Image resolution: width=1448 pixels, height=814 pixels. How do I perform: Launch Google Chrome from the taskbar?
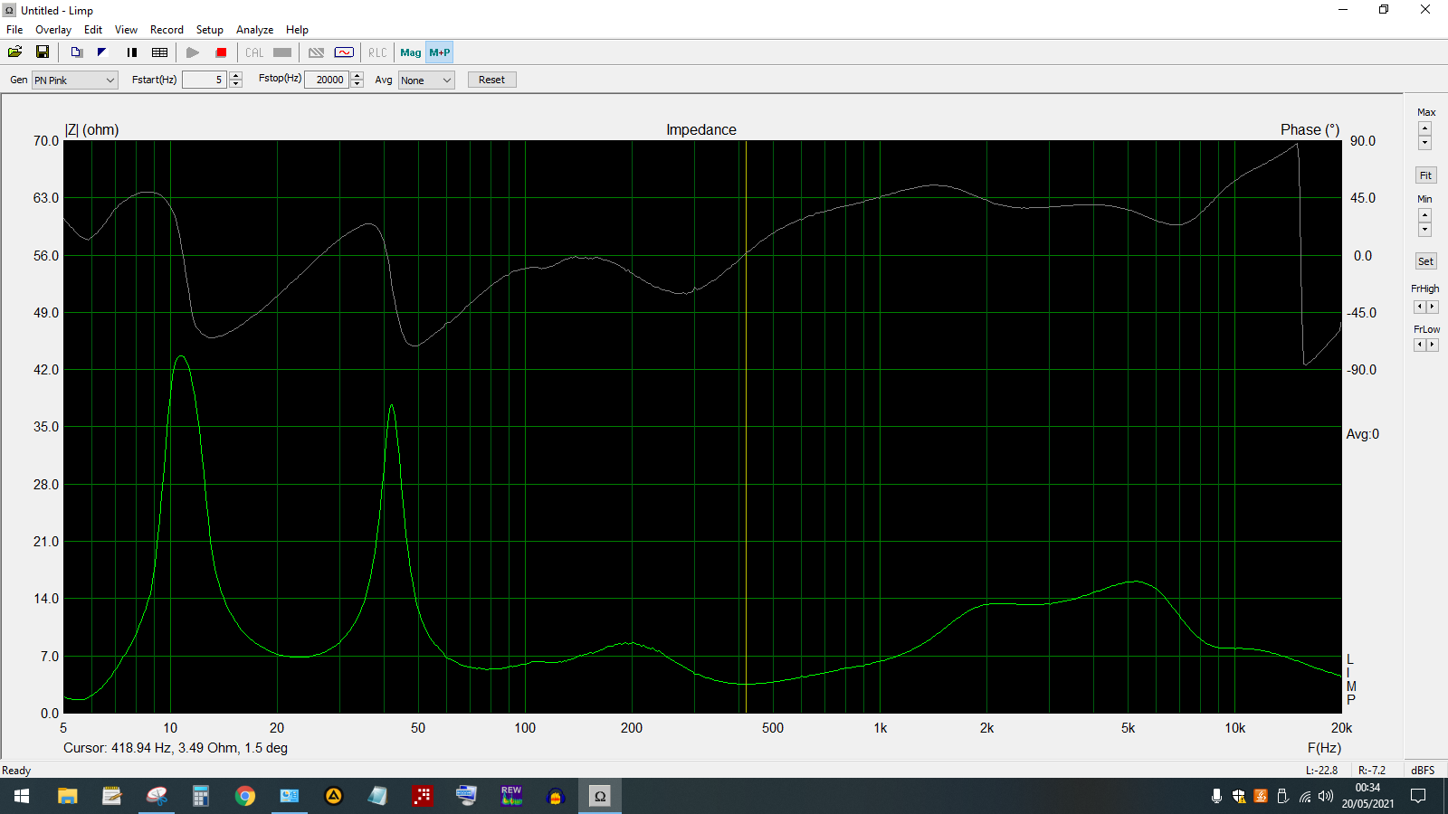pyautogui.click(x=245, y=796)
